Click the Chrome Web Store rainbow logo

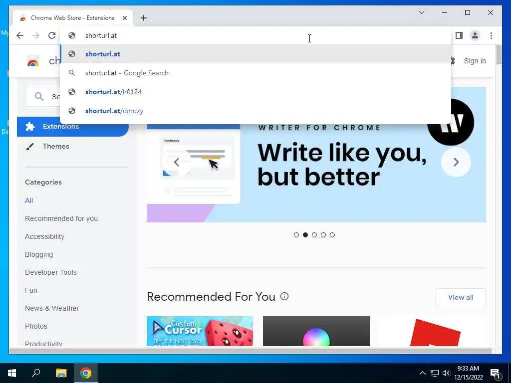coord(33,61)
